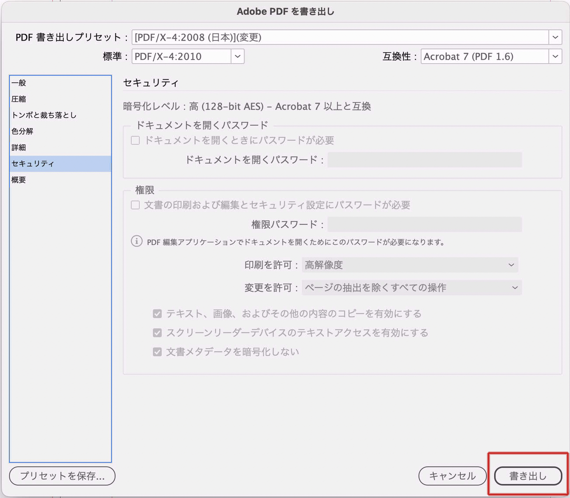This screenshot has width=570, height=498.
Task: Show the 詳細 settings panel
Action: coord(19,147)
